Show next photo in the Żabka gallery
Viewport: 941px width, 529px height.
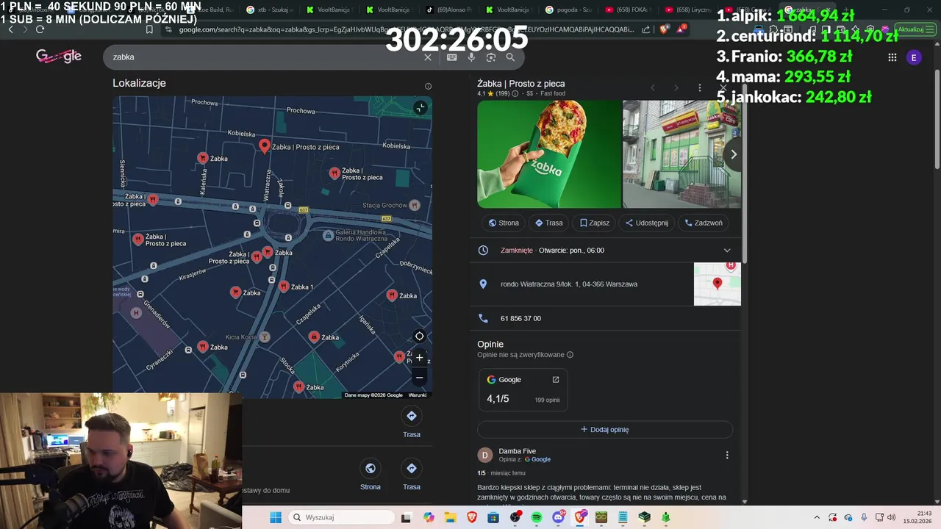(x=733, y=154)
